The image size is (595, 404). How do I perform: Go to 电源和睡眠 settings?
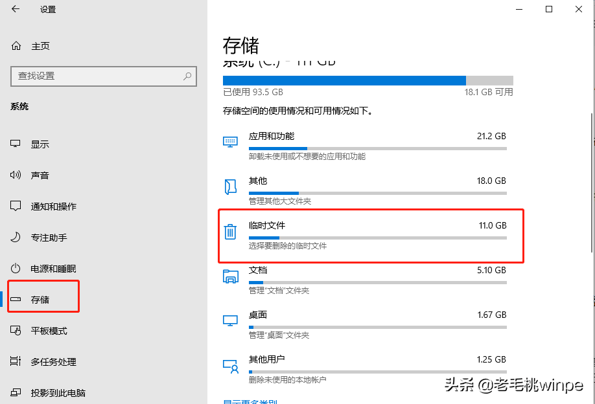click(53, 269)
